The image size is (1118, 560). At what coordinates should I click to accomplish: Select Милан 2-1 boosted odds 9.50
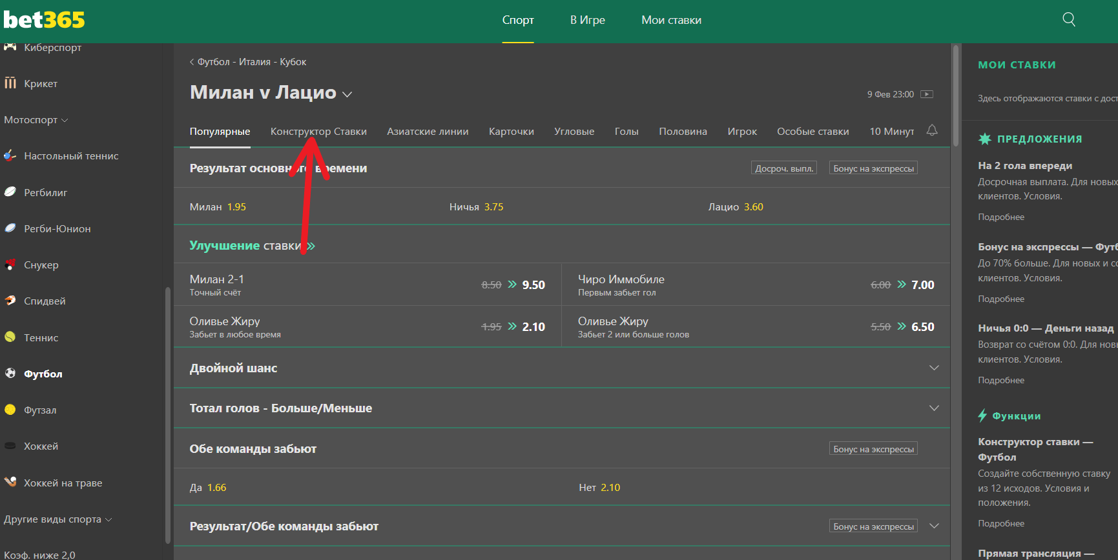[367, 285]
